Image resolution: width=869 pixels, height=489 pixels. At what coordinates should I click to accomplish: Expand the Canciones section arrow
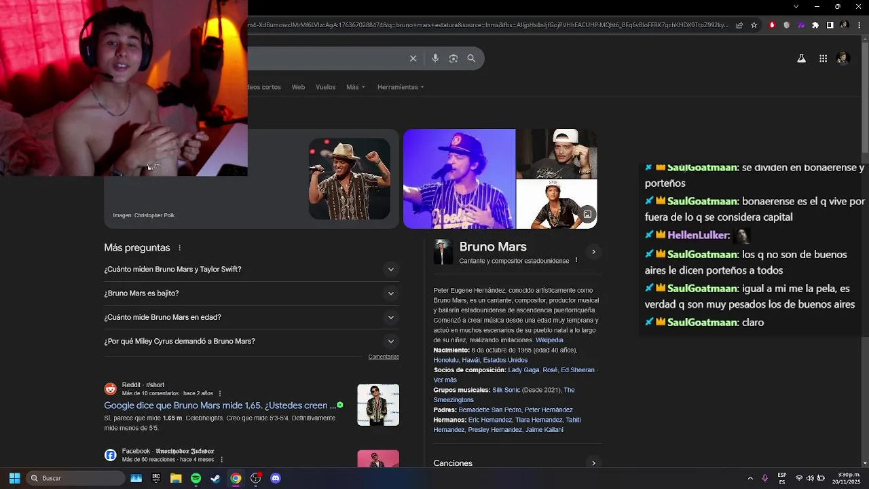593,463
